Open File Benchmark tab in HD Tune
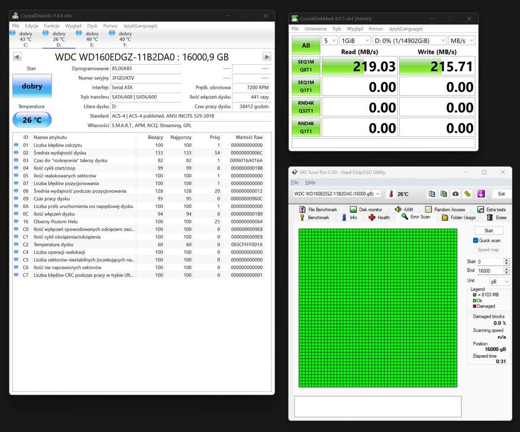 (318, 209)
